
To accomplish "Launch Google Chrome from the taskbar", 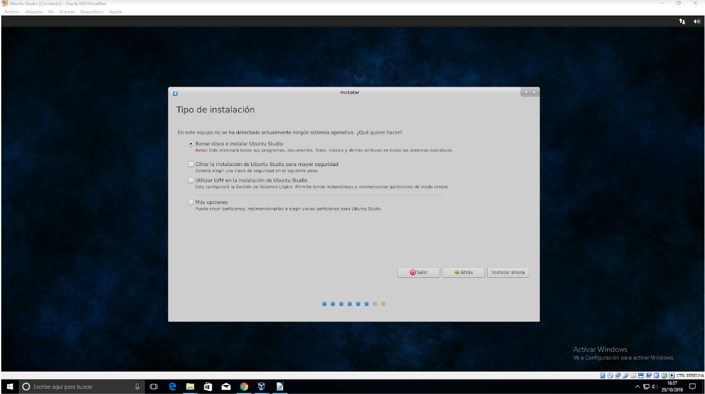I will coord(244,387).
